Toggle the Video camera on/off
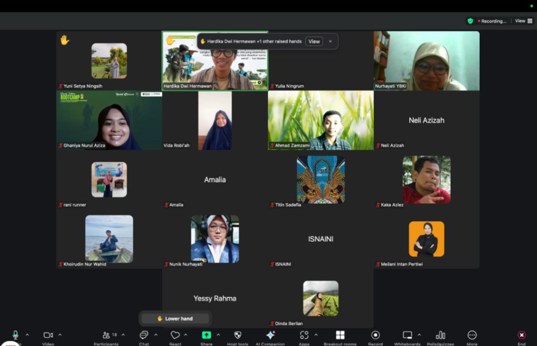 coord(48,335)
